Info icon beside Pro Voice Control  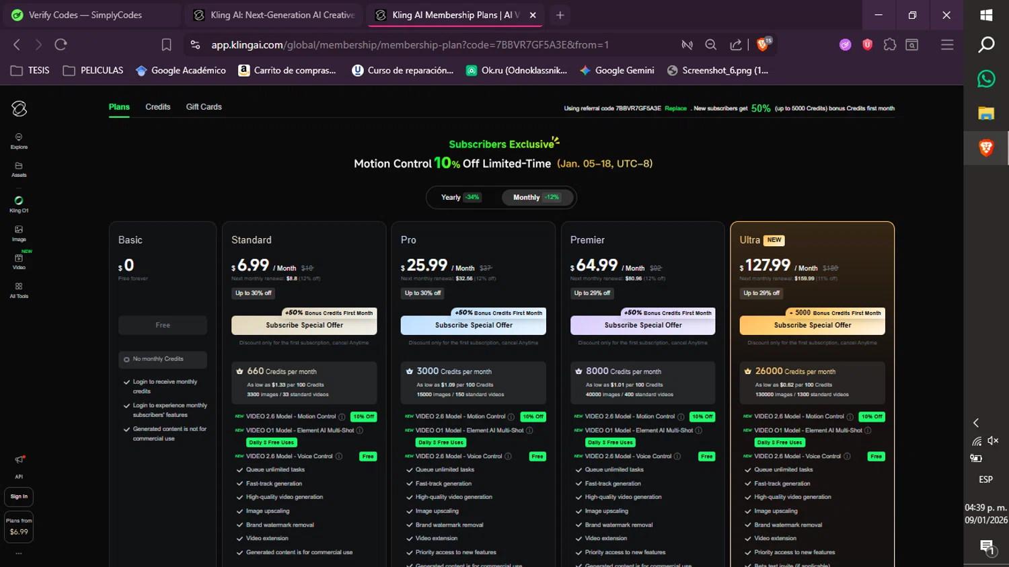(x=508, y=456)
